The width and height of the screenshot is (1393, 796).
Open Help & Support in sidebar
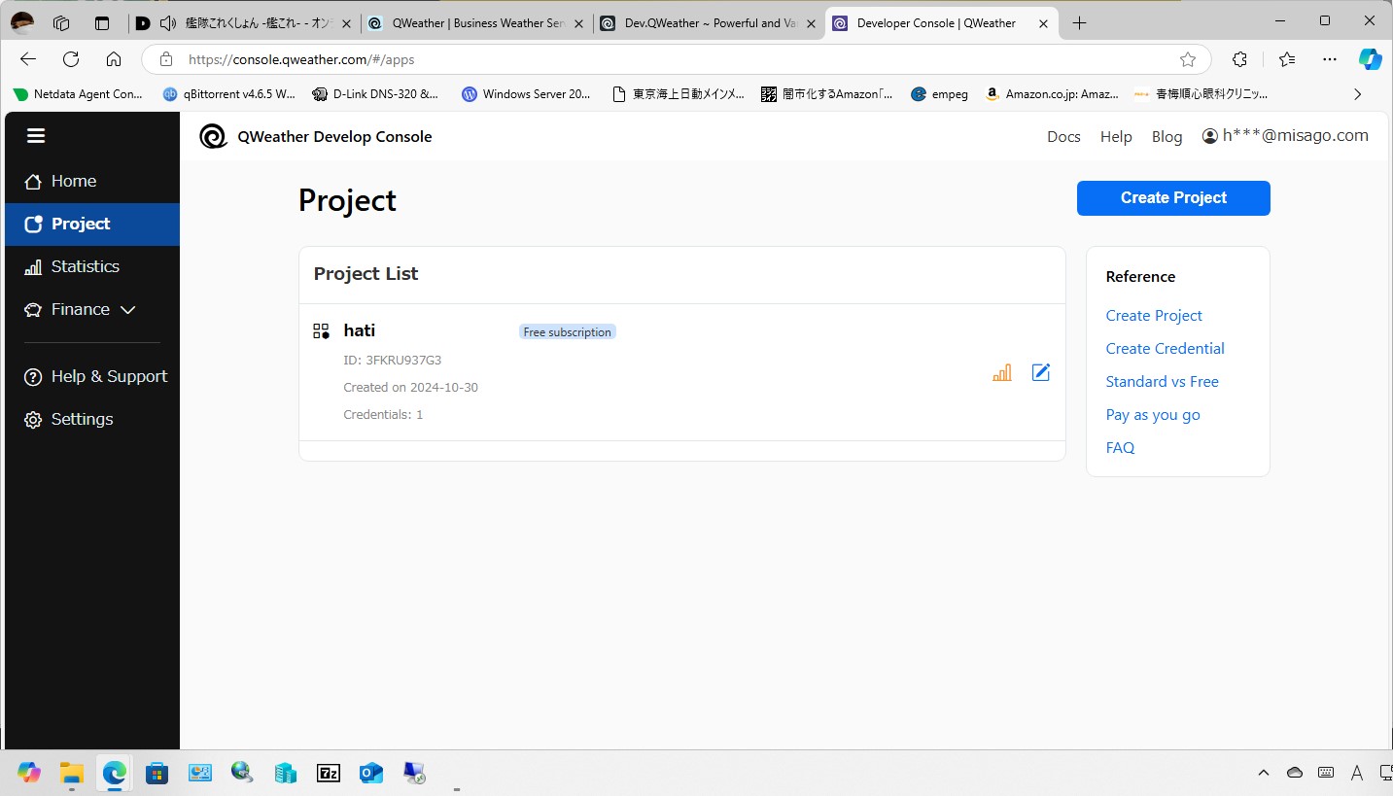pyautogui.click(x=92, y=376)
